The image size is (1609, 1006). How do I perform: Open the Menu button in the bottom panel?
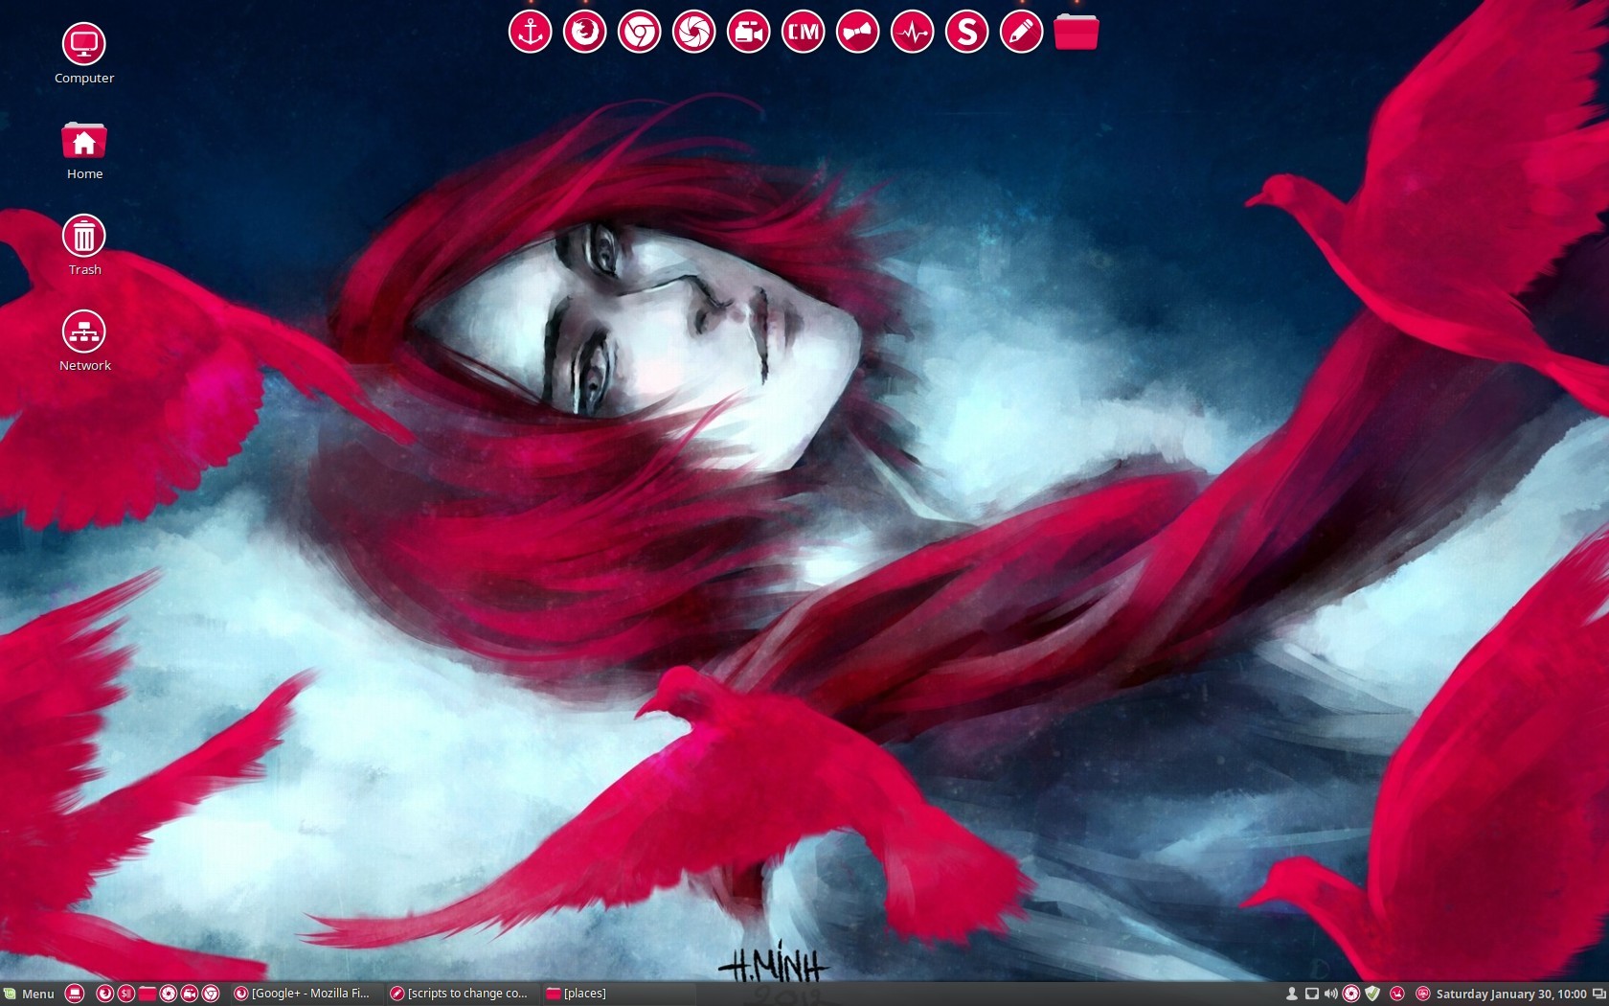[29, 994]
